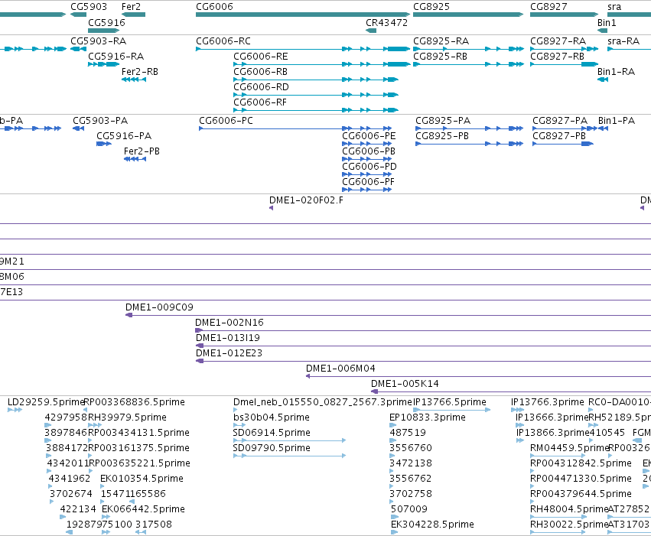Select the CG6006-RC transcript label
Viewport: 651px width, 536px height.
coord(223,41)
